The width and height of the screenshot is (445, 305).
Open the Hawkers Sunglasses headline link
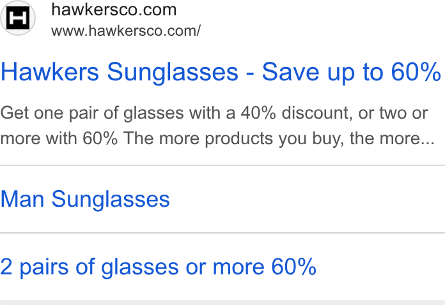[x=221, y=72]
